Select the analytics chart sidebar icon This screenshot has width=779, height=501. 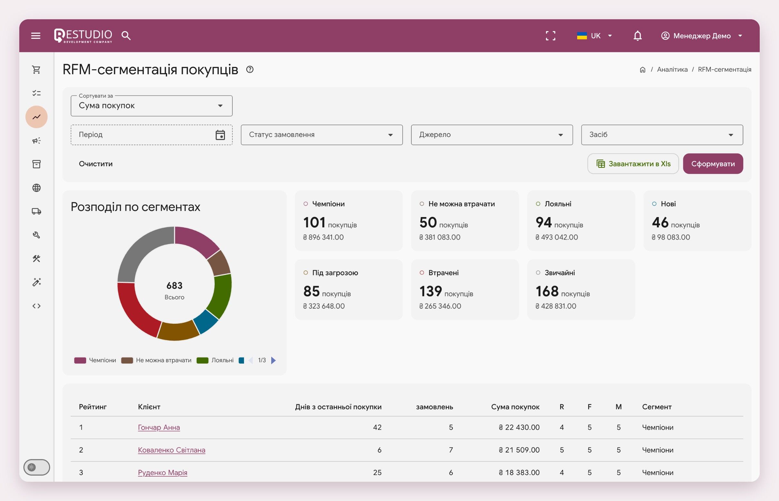pos(36,117)
